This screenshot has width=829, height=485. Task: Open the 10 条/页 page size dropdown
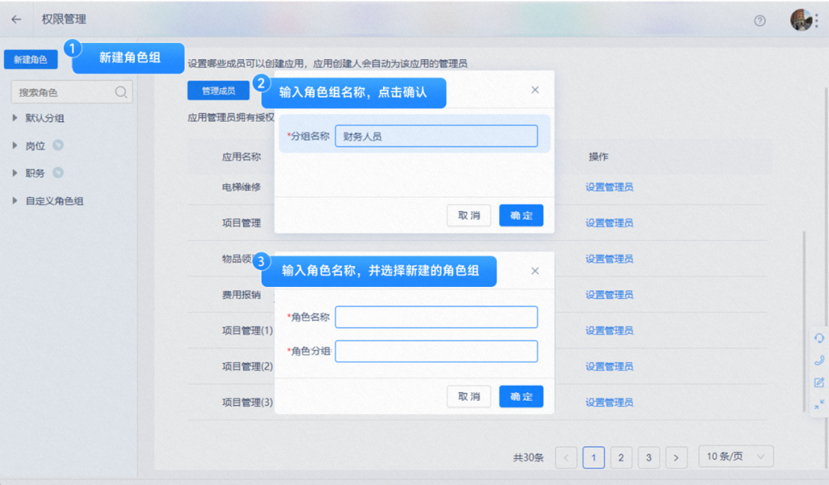tap(735, 457)
